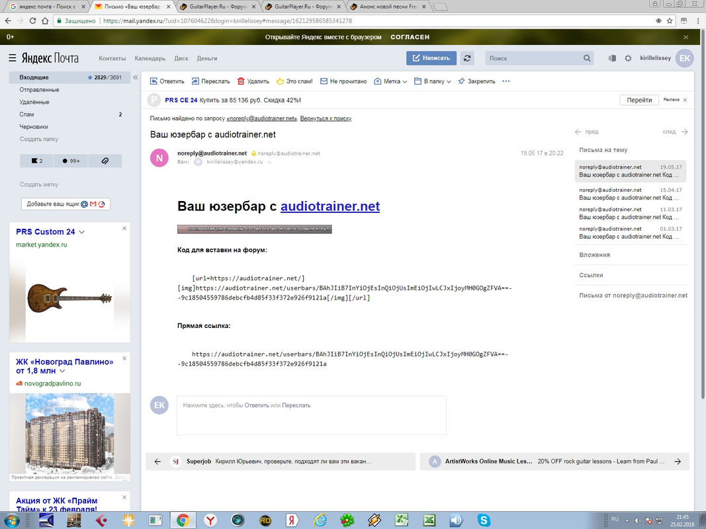Open the Календарь menu item

click(x=150, y=58)
